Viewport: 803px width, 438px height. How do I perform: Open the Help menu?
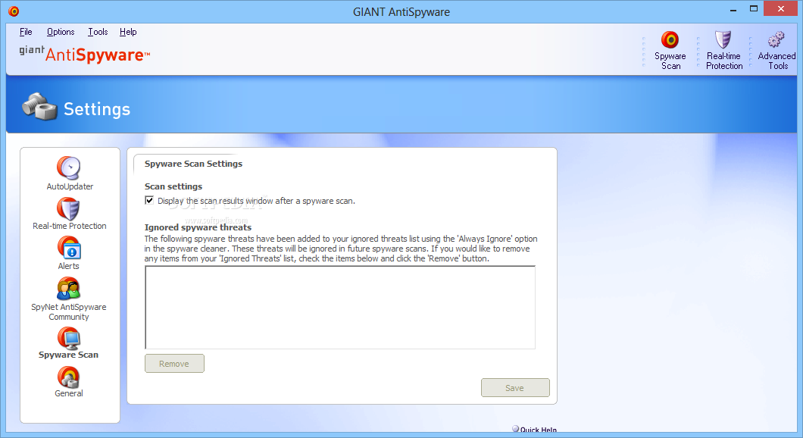point(128,32)
